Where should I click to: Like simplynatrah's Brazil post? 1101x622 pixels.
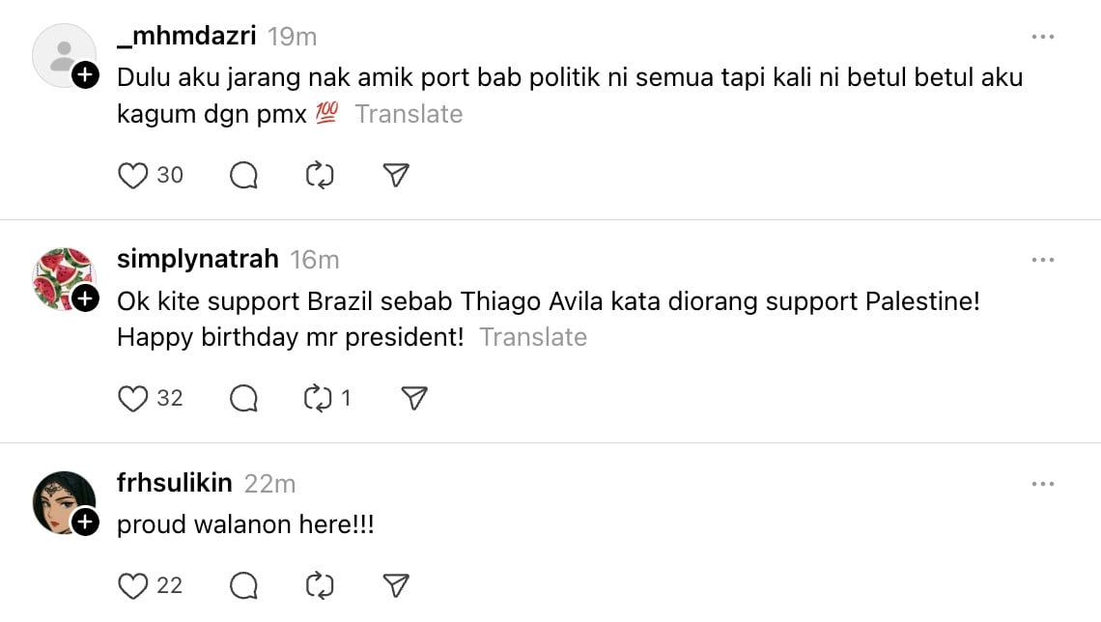[x=132, y=398]
